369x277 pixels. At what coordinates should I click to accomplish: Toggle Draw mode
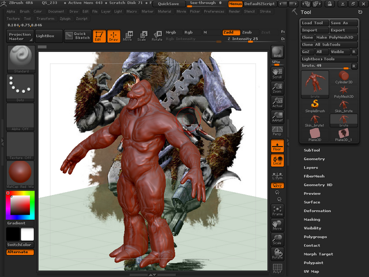click(x=114, y=36)
